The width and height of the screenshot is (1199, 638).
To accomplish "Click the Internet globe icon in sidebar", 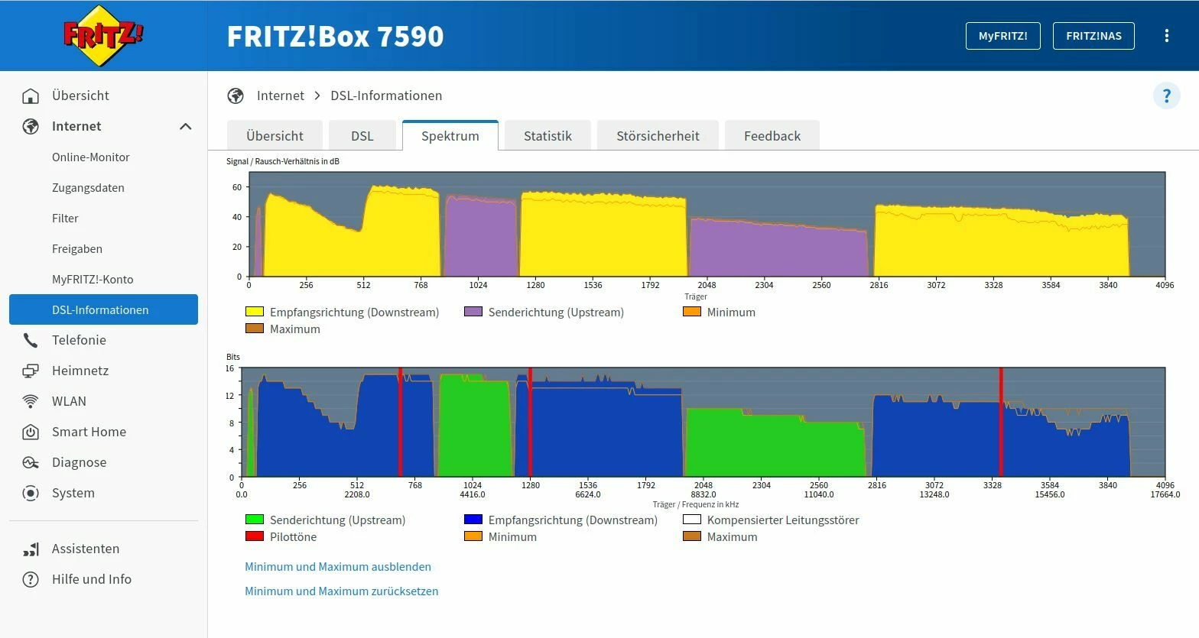I will tap(31, 126).
